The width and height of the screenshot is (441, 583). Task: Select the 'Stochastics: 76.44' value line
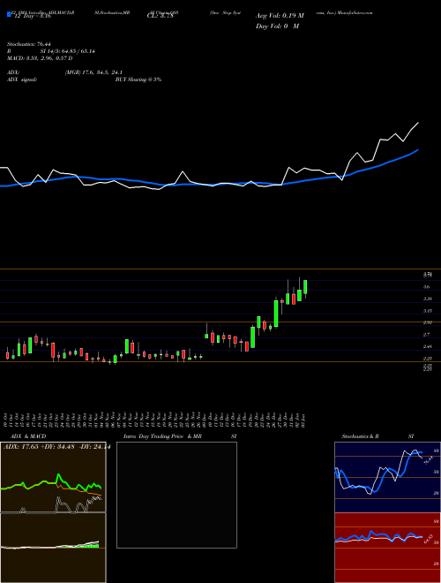pos(28,44)
